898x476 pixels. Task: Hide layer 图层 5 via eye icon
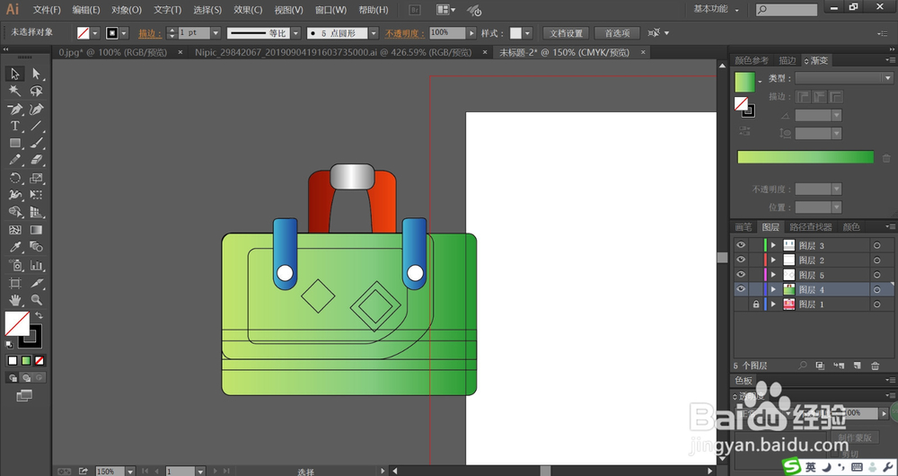tap(741, 274)
